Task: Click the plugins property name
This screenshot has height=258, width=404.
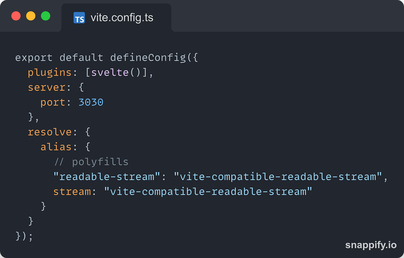Action: [50, 73]
